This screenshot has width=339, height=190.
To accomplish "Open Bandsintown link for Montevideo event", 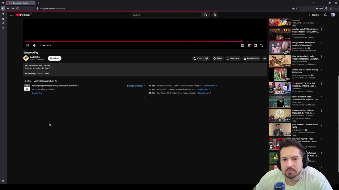I will [x=204, y=89].
